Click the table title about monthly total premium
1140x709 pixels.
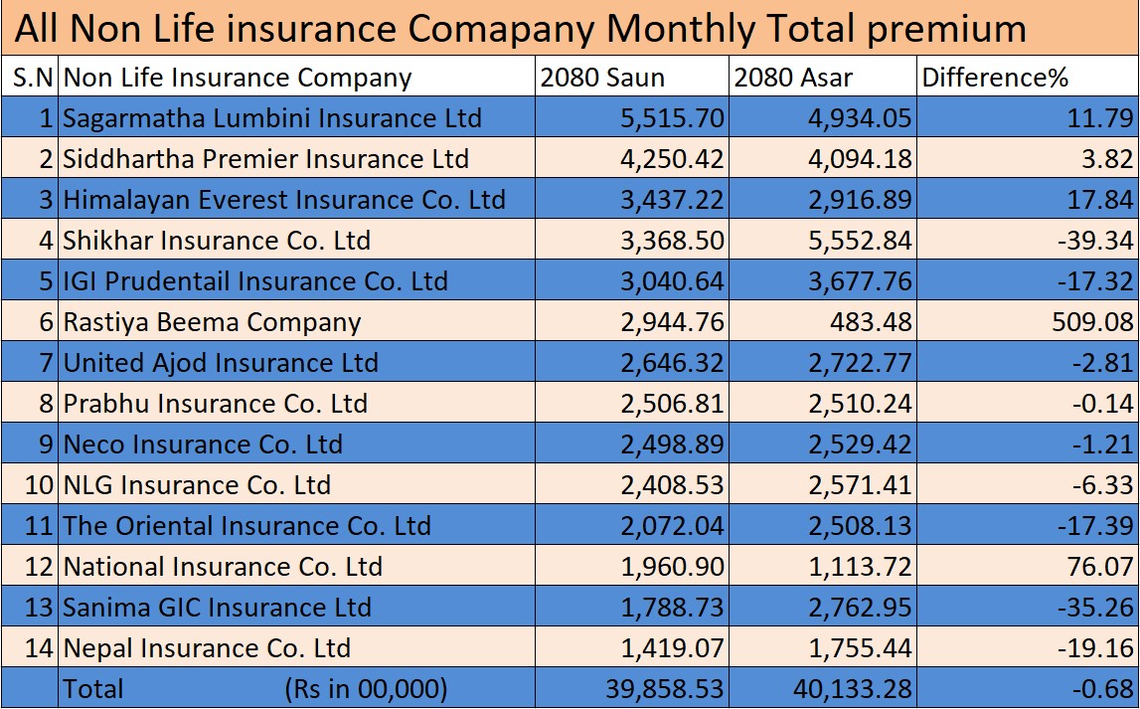[x=521, y=28]
